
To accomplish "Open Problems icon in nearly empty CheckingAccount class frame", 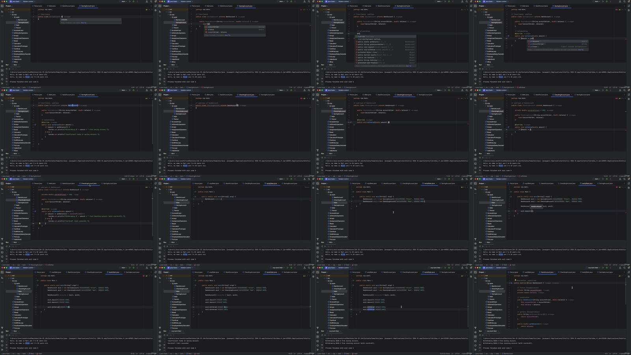I will point(160,168).
